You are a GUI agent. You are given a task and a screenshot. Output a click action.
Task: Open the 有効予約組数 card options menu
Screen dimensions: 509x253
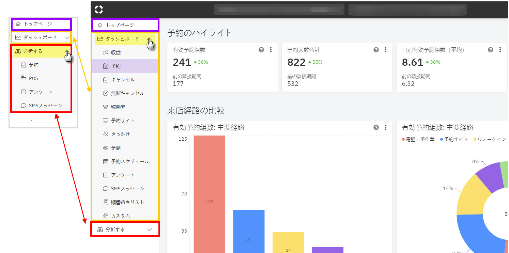(271, 50)
